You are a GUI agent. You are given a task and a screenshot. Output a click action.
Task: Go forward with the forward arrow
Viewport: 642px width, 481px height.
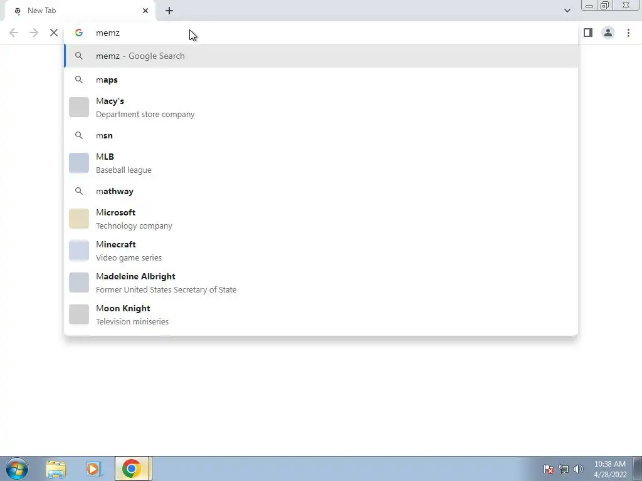[34, 33]
